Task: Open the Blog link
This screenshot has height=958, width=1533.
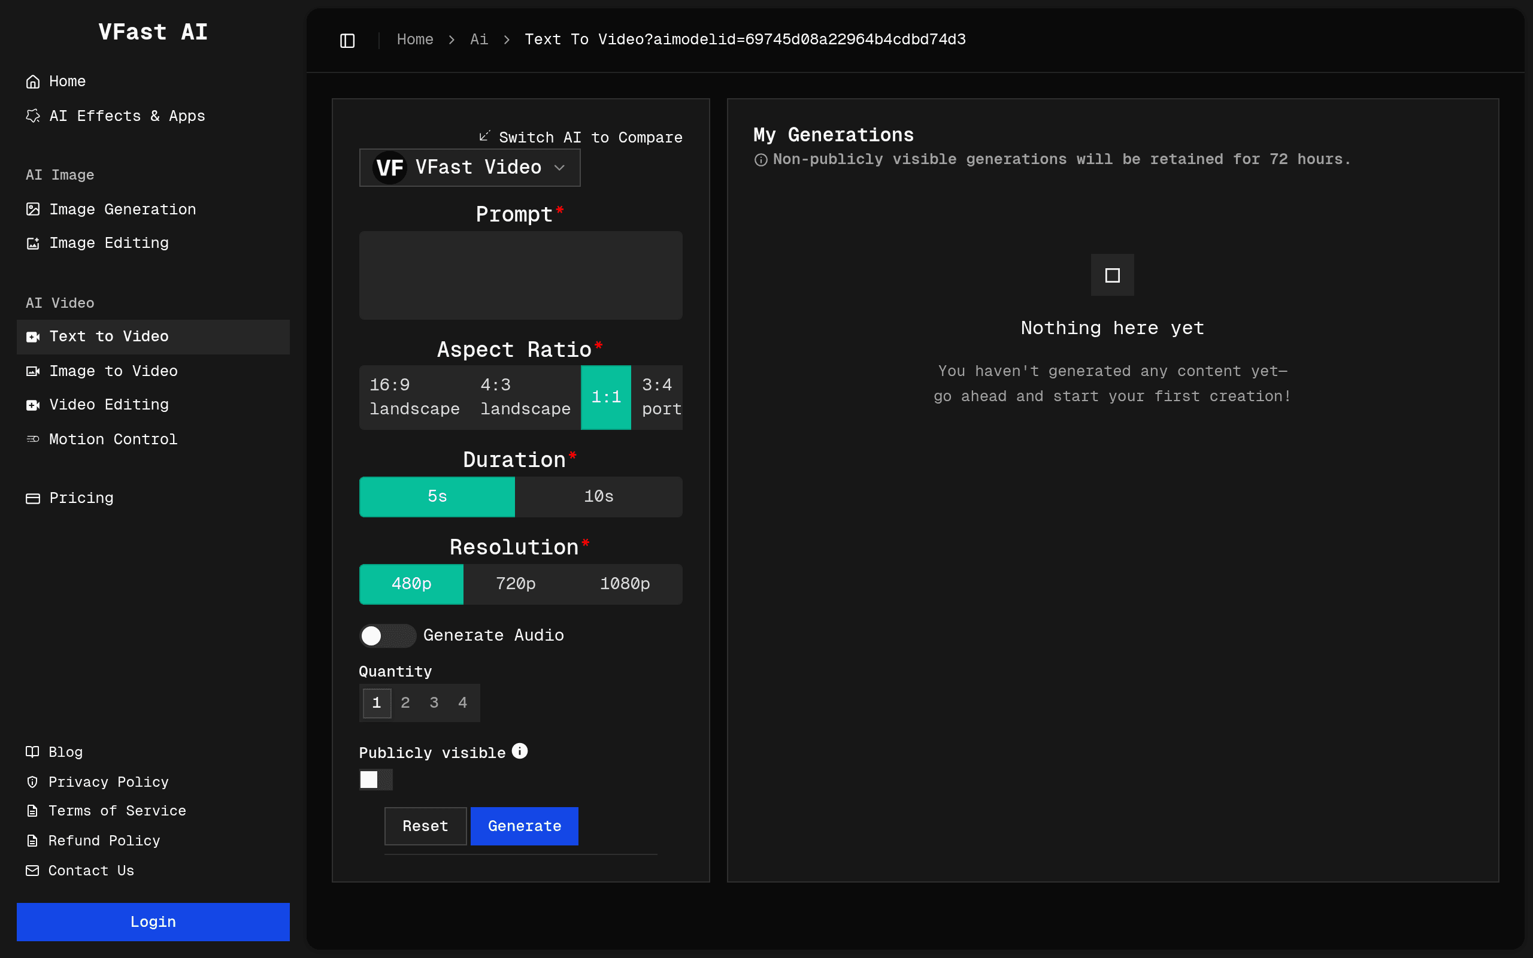Action: tap(153, 752)
